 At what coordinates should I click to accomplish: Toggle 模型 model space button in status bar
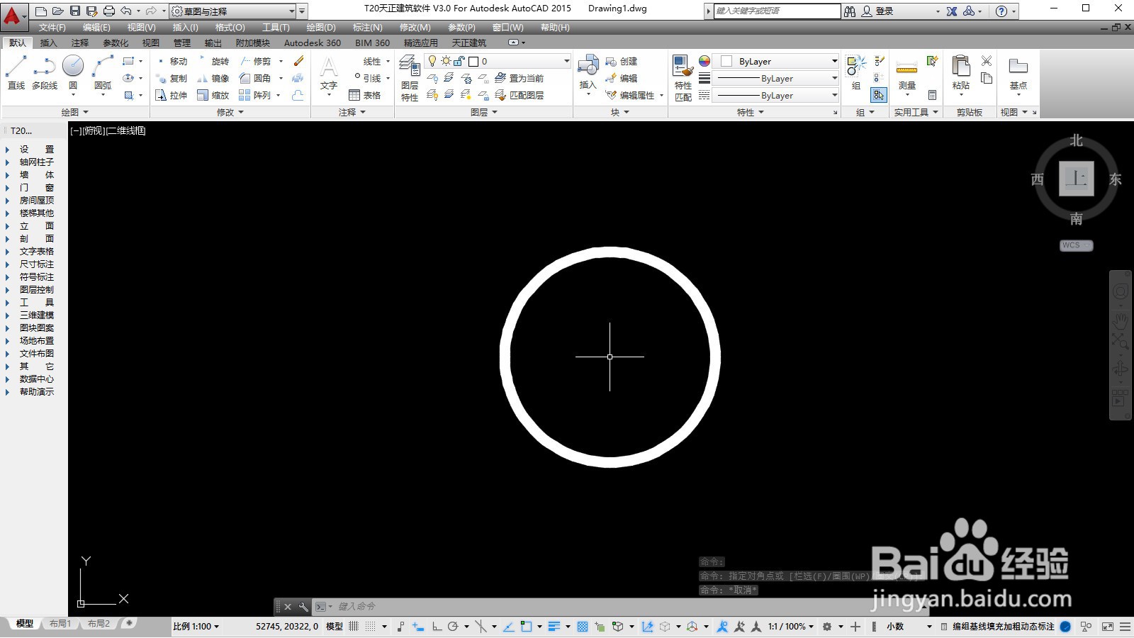coord(335,627)
